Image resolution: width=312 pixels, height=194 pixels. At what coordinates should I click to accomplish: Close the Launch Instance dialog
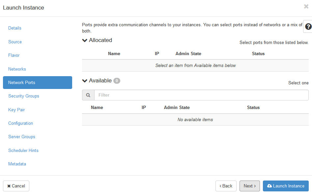[x=306, y=7]
